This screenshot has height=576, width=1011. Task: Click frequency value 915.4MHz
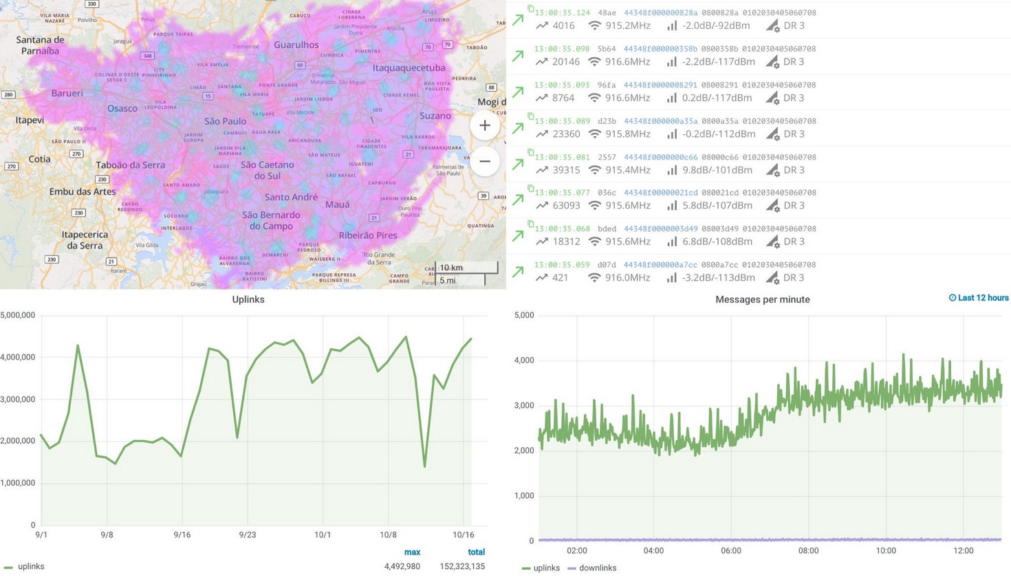click(x=628, y=170)
